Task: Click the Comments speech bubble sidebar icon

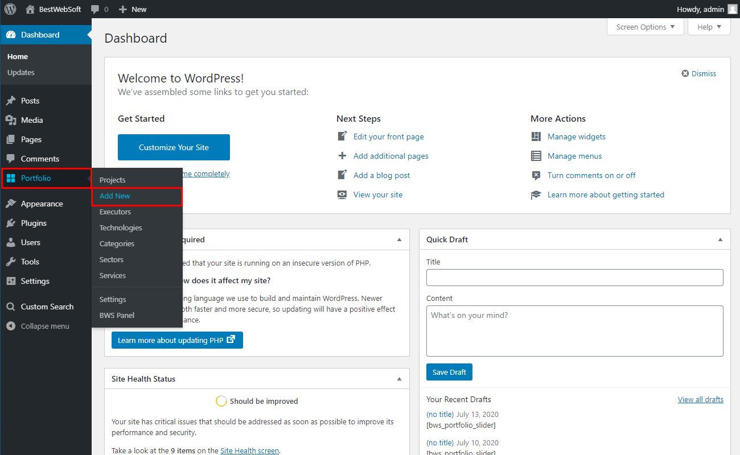Action: 11,159
